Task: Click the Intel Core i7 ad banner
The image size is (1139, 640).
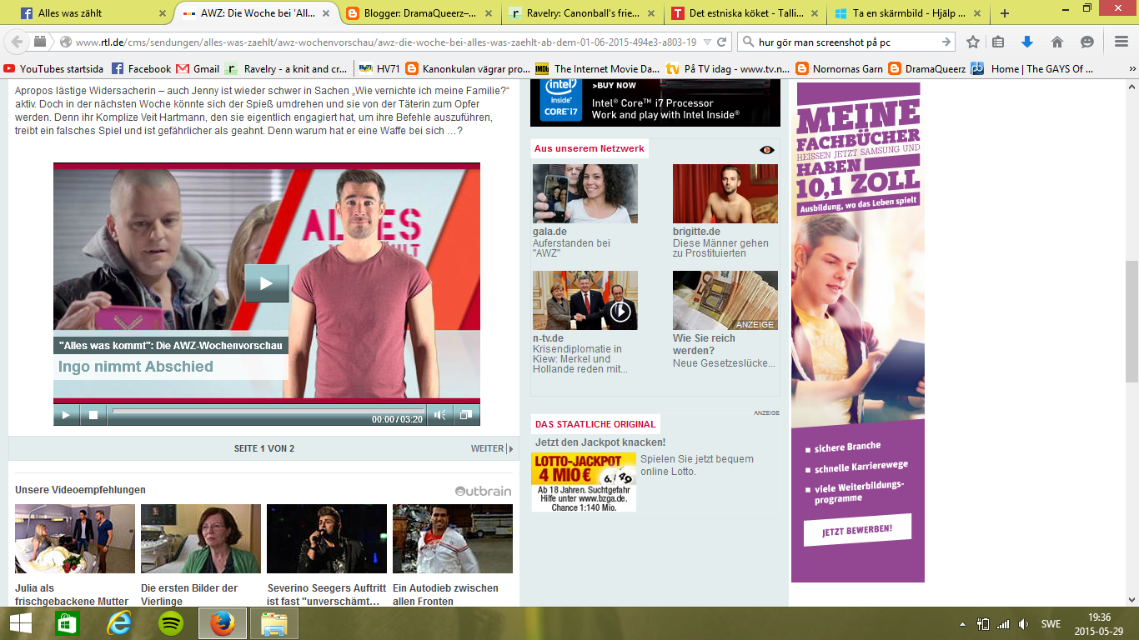Action: pos(655,102)
